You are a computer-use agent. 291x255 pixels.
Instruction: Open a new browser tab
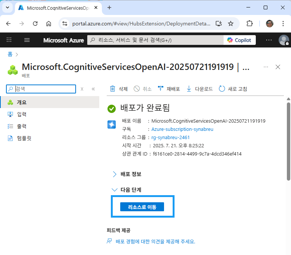(109, 7)
